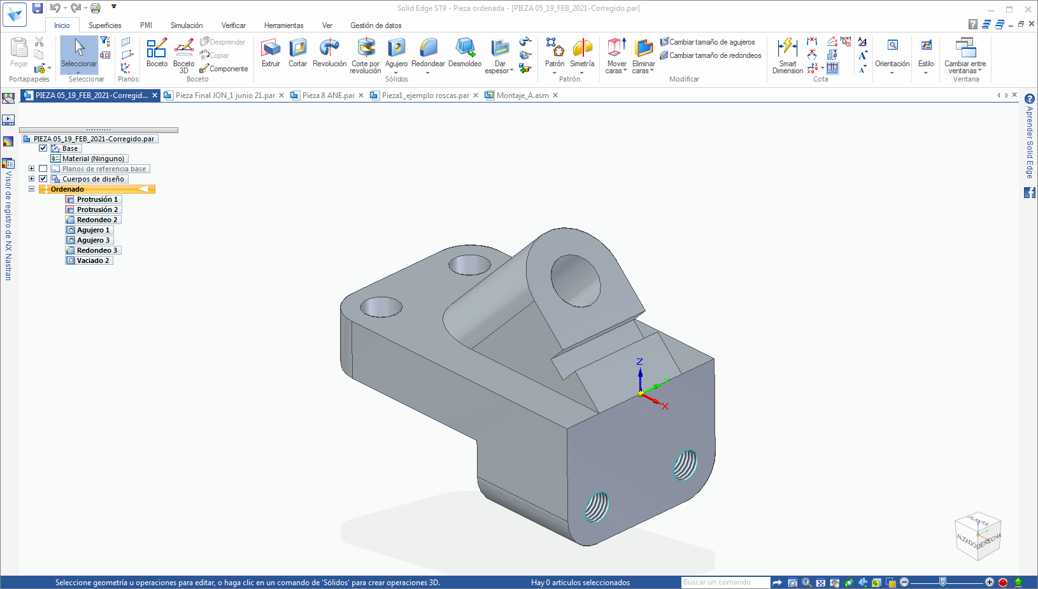Collapse the Ordenado tree node

pos(31,189)
